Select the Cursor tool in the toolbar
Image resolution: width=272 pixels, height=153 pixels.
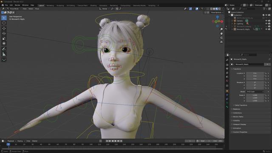[4, 23]
